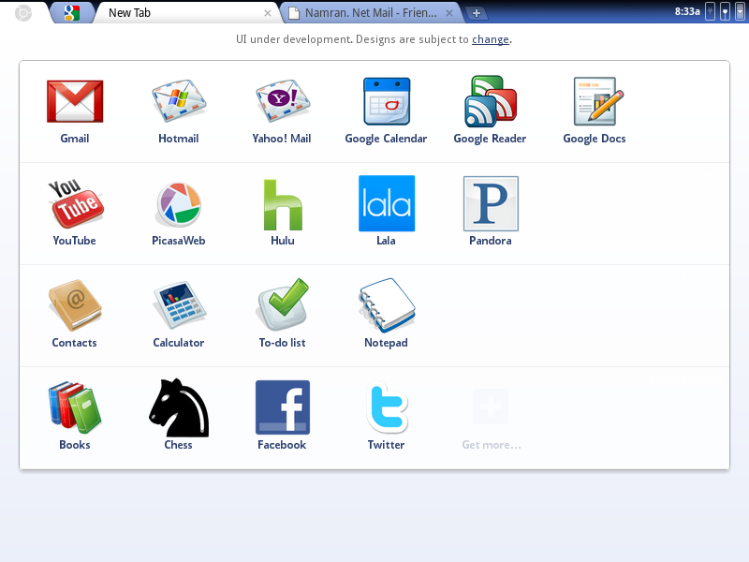Open Google Calendar
The height and width of the screenshot is (562, 749).
click(x=386, y=102)
